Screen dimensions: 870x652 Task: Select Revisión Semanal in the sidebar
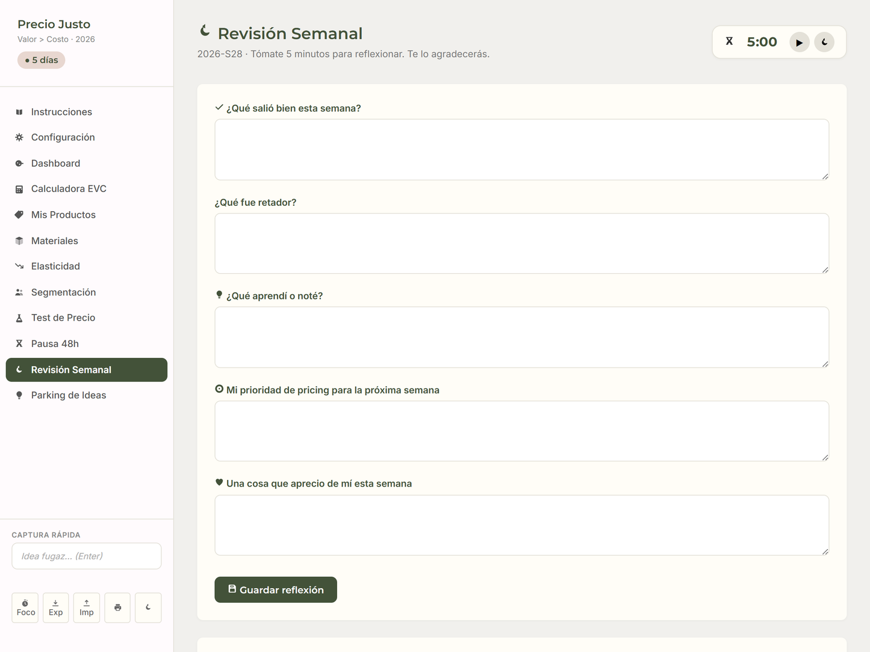pos(87,369)
